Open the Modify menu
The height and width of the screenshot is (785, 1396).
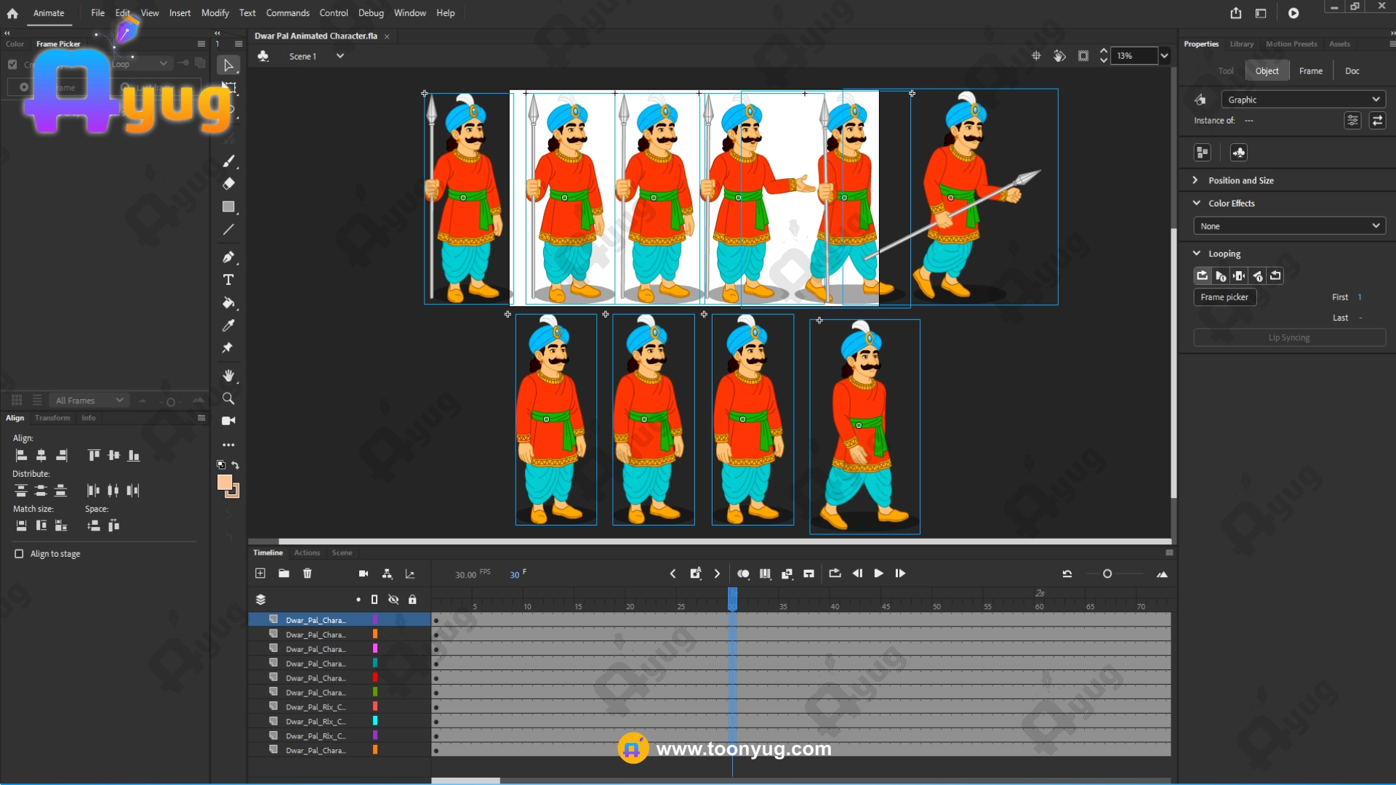coord(214,13)
